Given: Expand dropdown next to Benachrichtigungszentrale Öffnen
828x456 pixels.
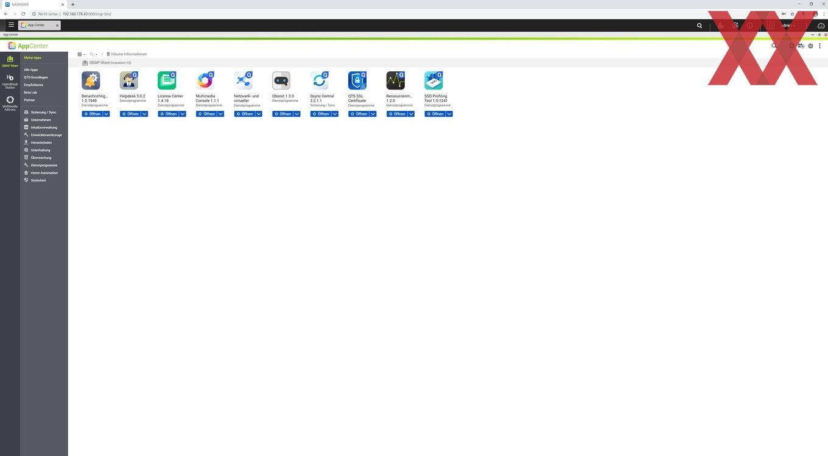Looking at the screenshot, I should (x=106, y=114).
